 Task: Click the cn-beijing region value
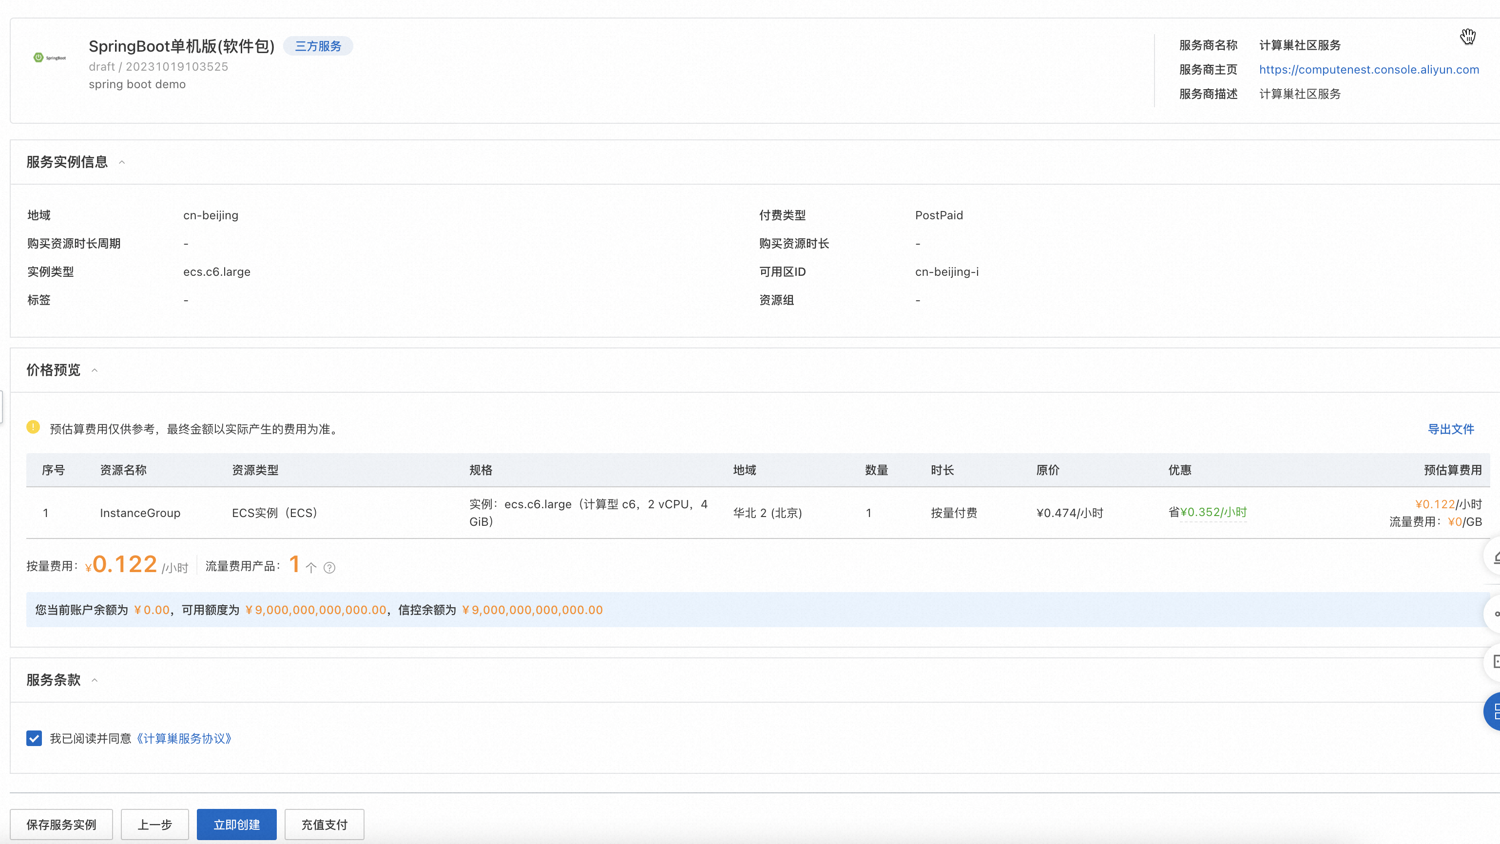click(211, 215)
